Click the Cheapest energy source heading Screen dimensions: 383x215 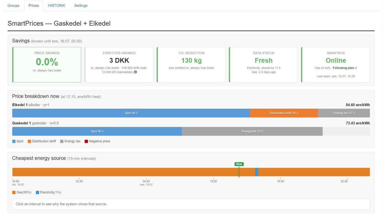pyautogui.click(x=39, y=158)
